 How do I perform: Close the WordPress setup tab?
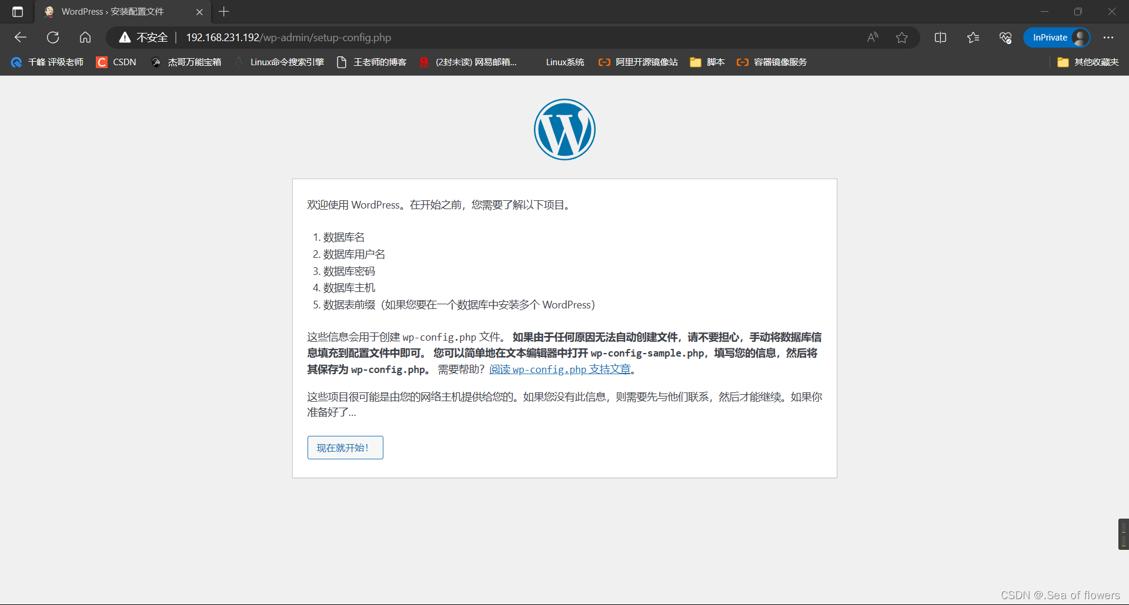pos(199,12)
